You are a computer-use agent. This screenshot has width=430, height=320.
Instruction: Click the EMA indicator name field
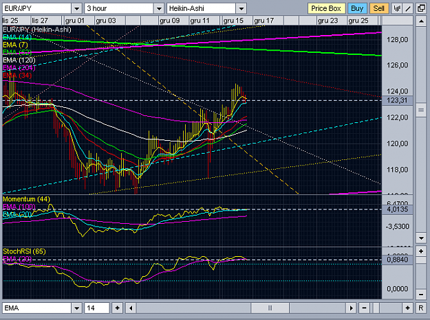(x=36, y=308)
